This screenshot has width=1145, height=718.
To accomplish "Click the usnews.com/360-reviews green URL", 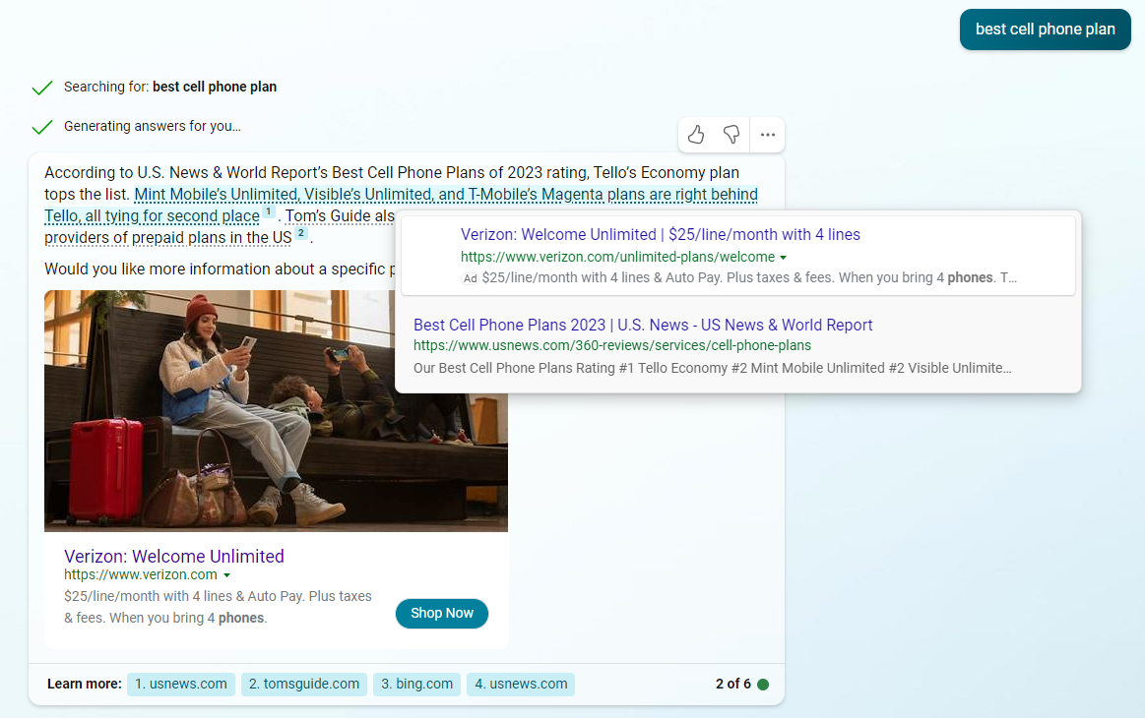I will coord(612,345).
